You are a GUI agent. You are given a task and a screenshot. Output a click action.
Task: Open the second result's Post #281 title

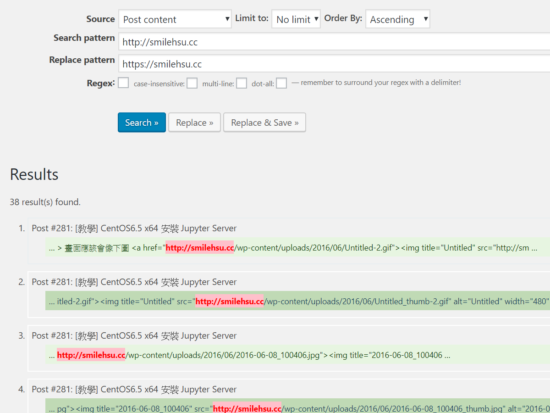click(134, 282)
